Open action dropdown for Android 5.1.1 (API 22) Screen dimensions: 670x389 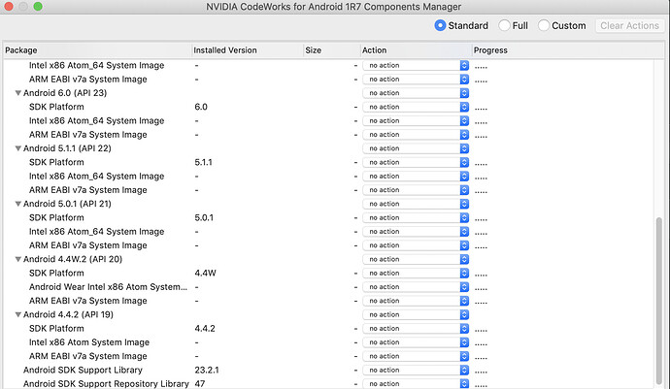click(416, 148)
